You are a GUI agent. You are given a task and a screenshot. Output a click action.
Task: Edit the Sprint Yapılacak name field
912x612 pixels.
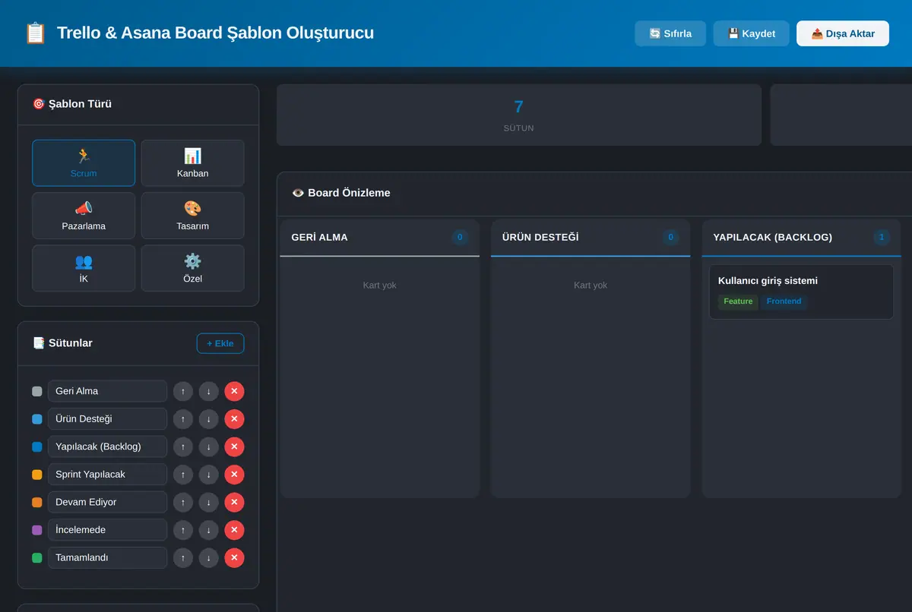coord(107,475)
